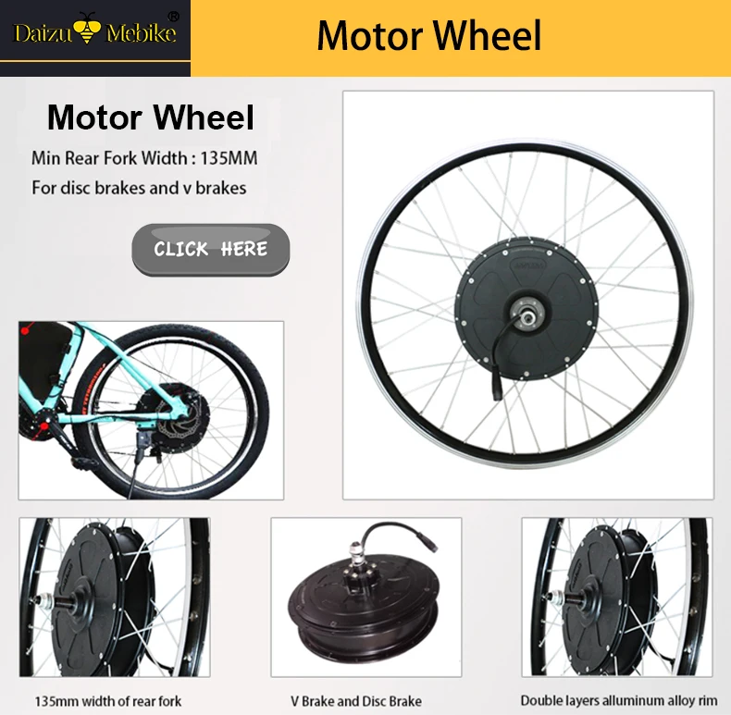Select the double layers alloy rim thumbnail
This screenshot has height=715, width=731.
[617, 598]
